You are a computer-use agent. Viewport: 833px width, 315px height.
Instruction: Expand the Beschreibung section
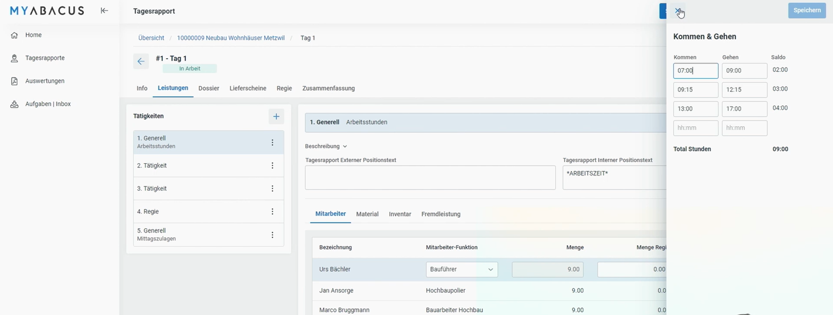point(326,146)
